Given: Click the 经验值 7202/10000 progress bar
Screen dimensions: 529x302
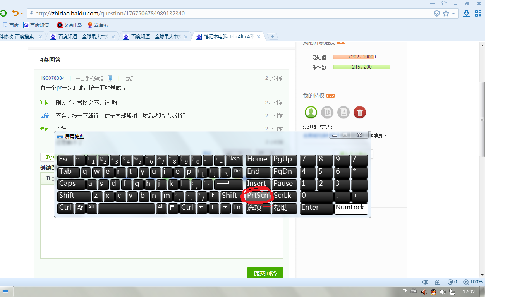Looking at the screenshot, I should (x=362, y=57).
